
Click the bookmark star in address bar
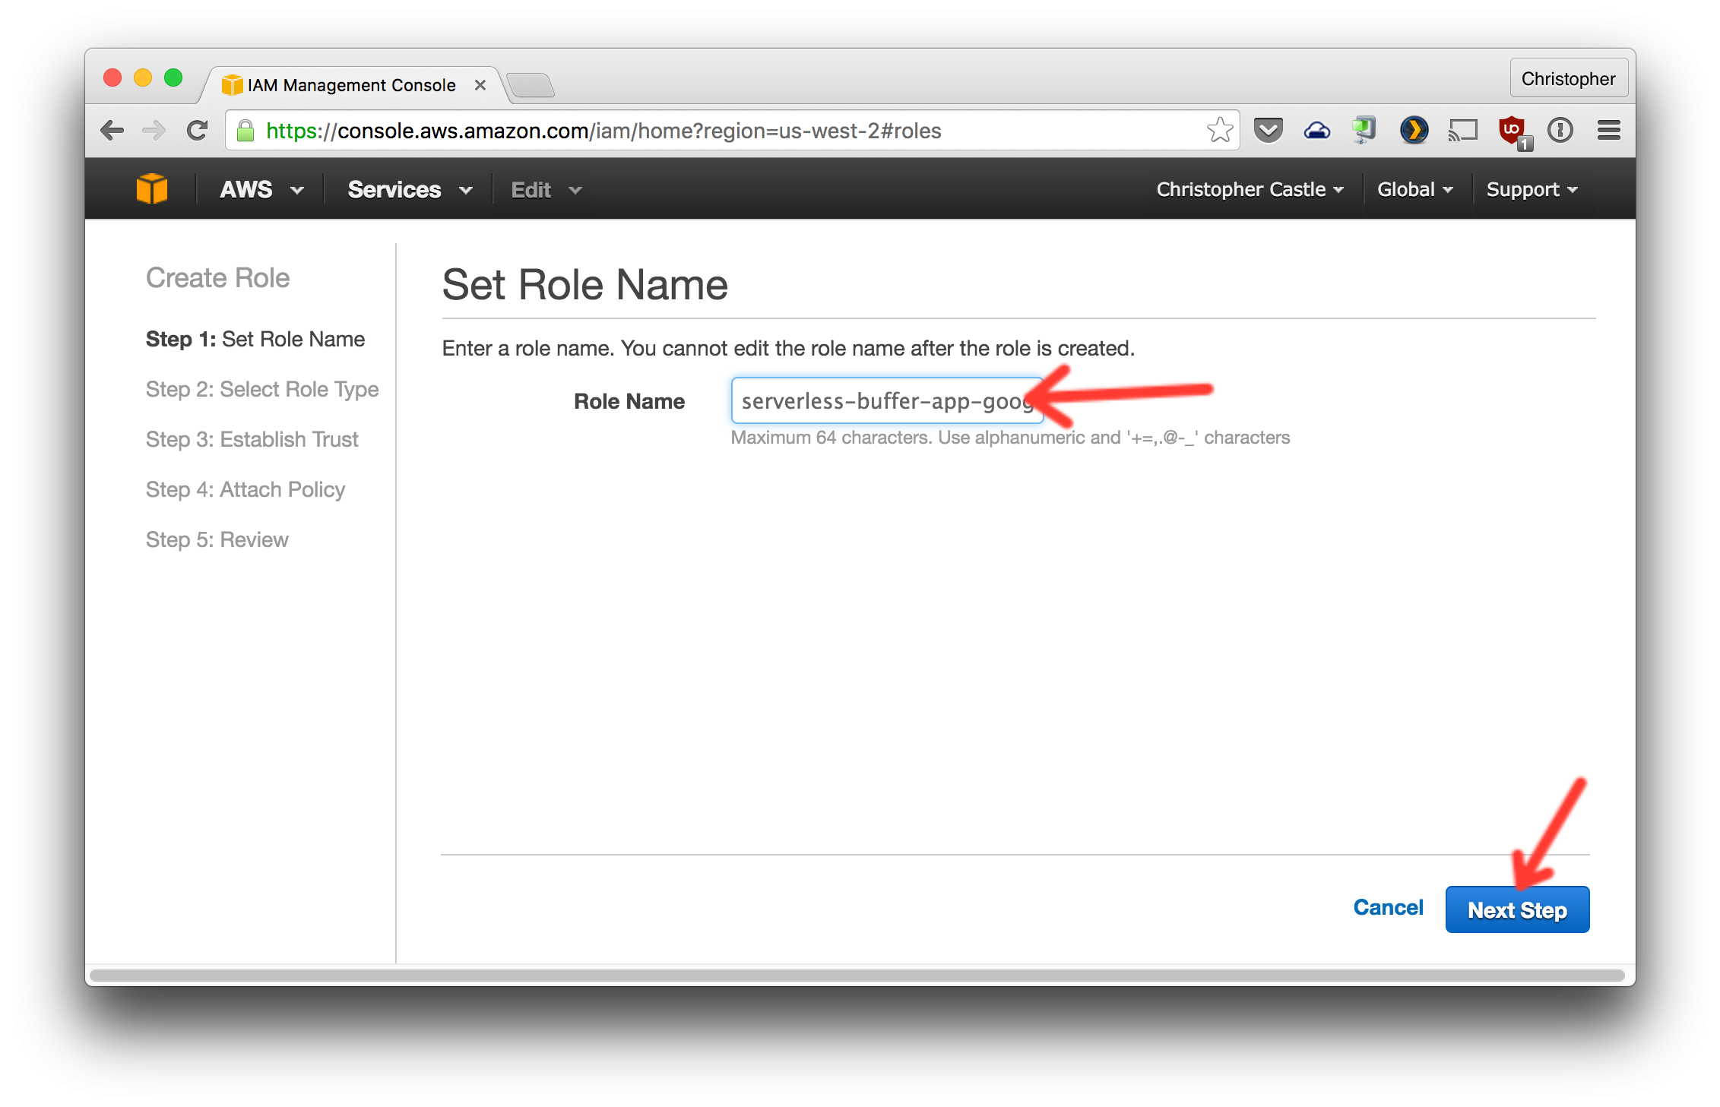[1219, 131]
